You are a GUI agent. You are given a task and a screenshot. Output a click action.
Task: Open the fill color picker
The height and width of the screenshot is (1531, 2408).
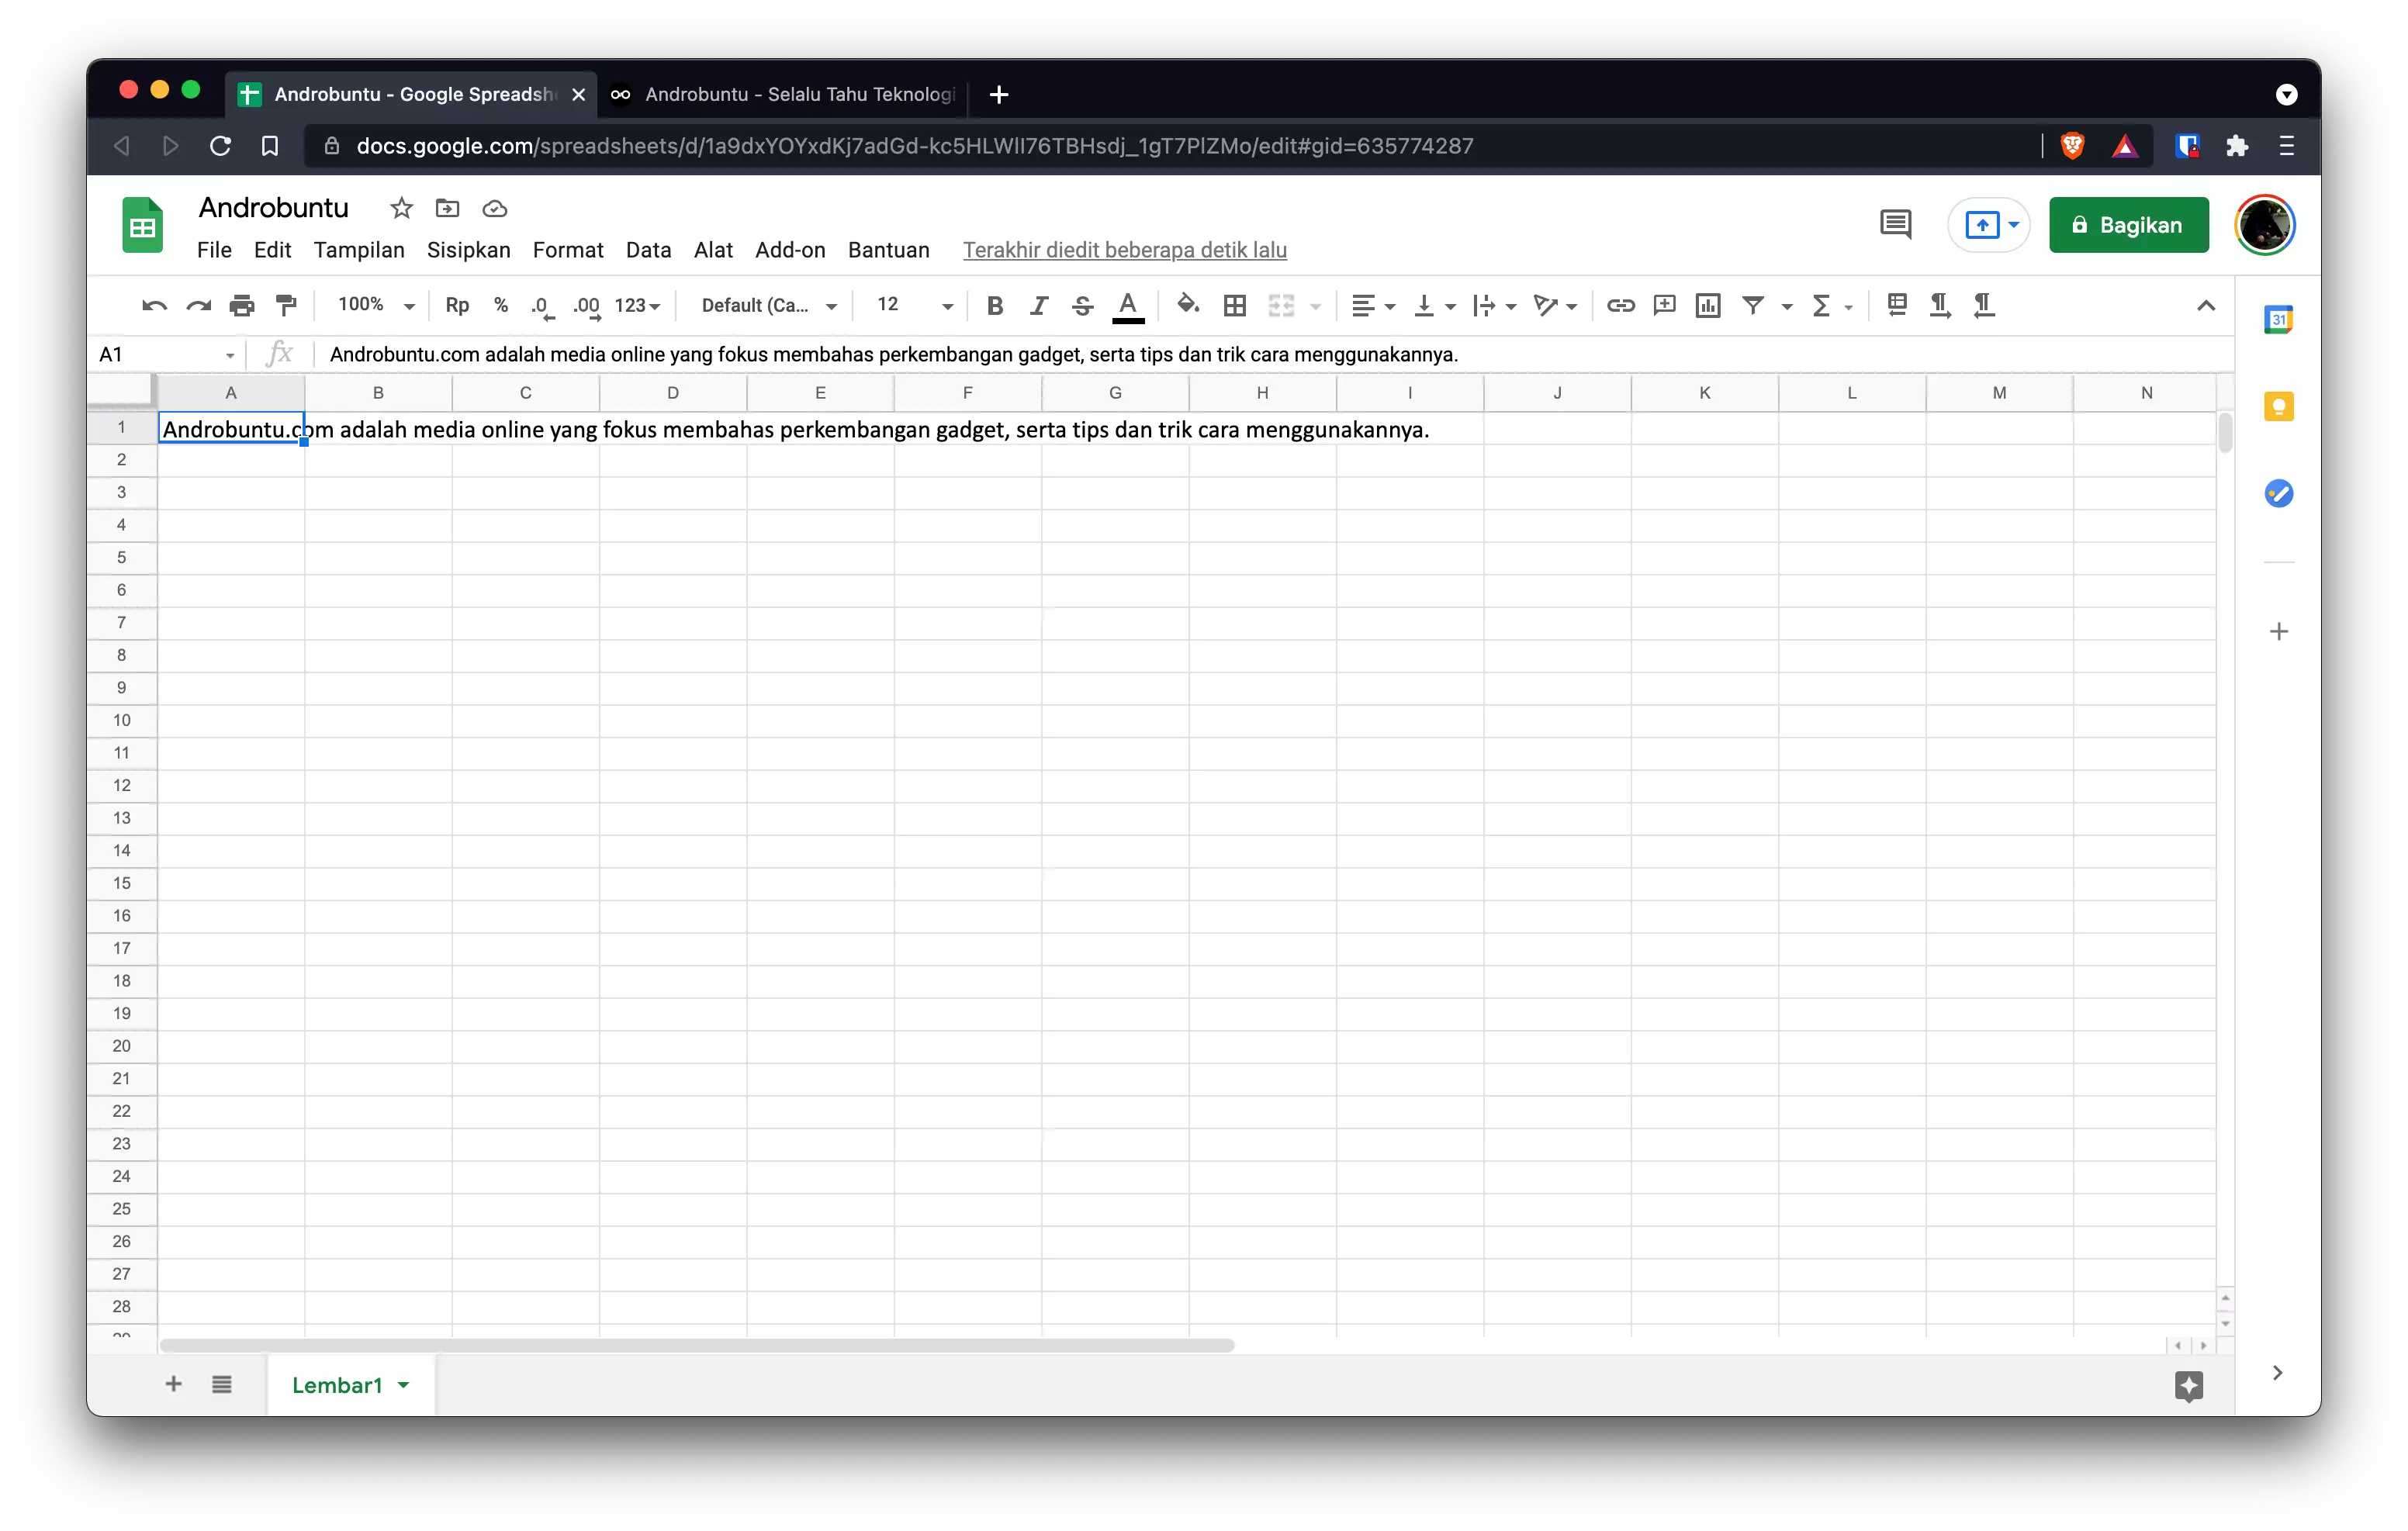click(x=1188, y=306)
